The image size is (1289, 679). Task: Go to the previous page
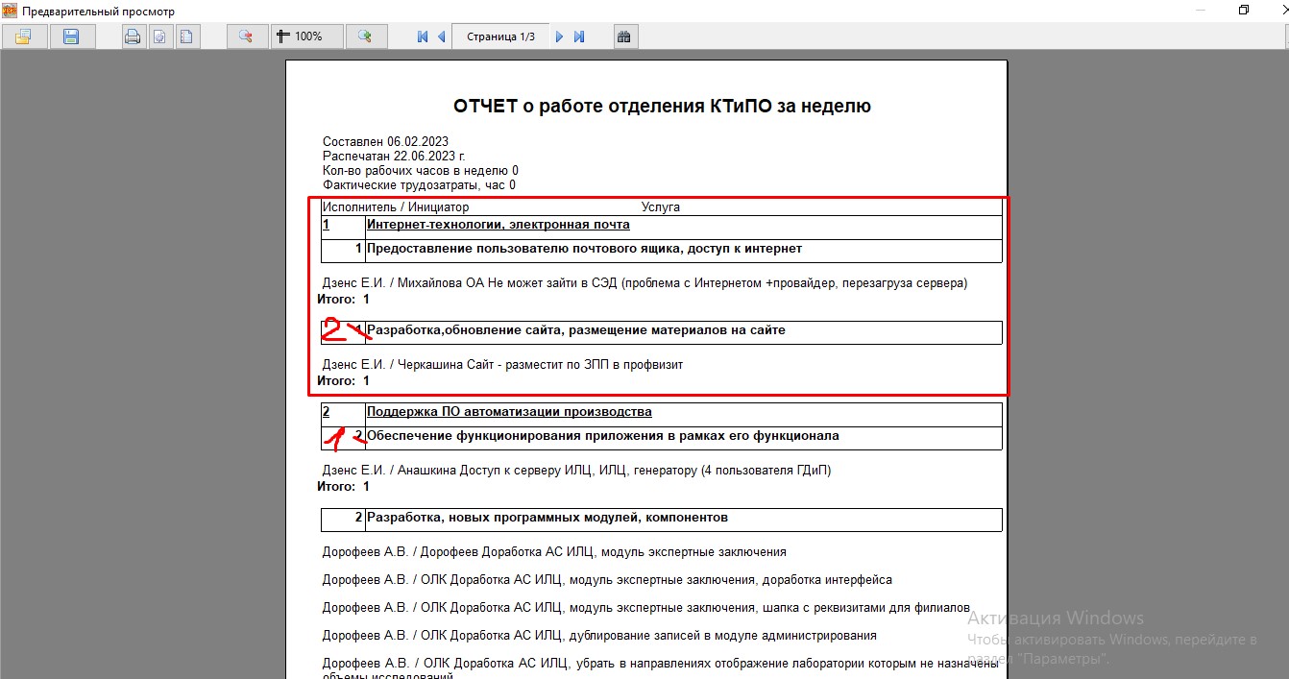point(442,36)
